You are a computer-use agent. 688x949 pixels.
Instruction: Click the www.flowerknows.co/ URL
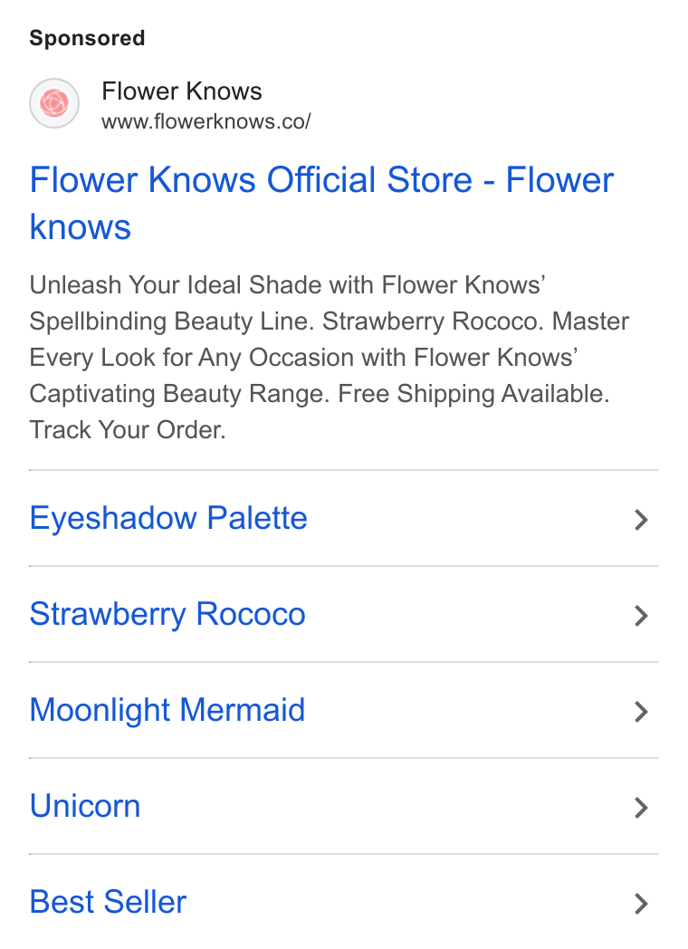[x=205, y=121]
